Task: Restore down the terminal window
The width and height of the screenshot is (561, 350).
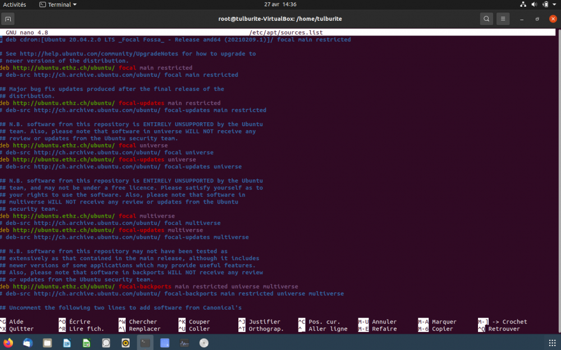Action: pyautogui.click(x=537, y=19)
